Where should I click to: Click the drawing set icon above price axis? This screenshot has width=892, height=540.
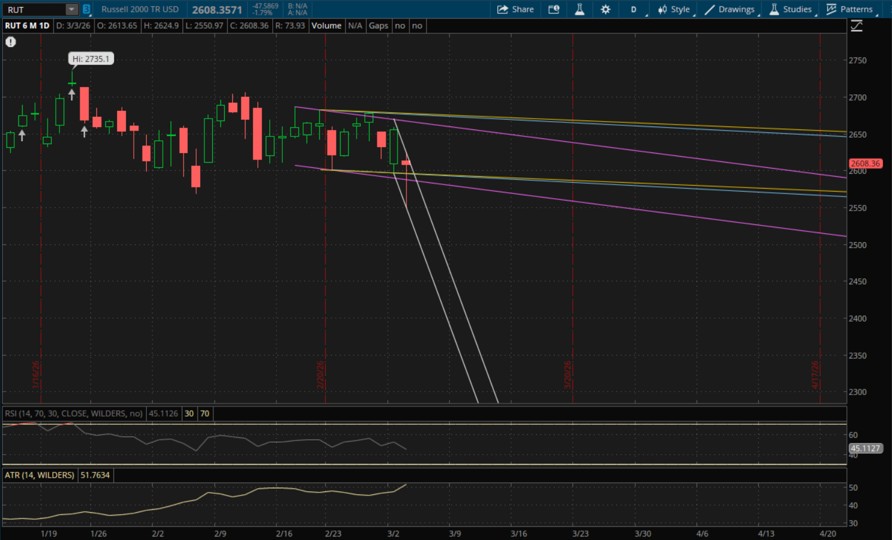point(856,26)
